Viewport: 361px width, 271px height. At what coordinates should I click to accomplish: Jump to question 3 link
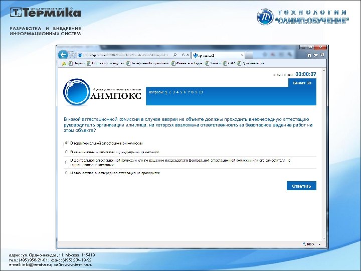coord(173,92)
